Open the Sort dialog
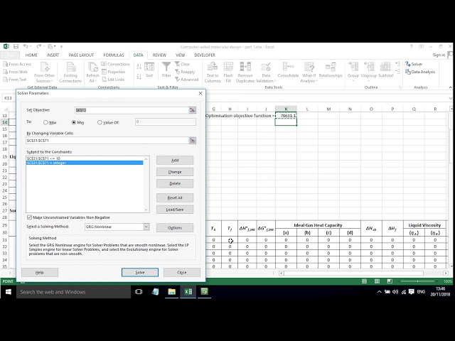 (149, 70)
